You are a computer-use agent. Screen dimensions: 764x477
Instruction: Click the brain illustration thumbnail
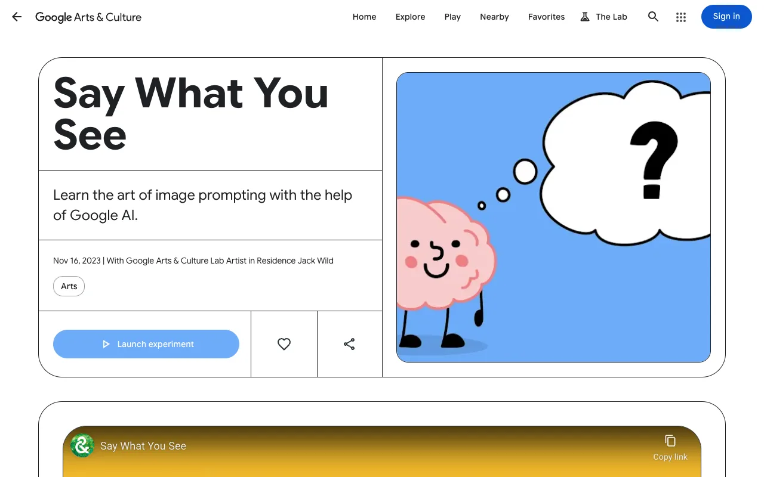tap(553, 217)
